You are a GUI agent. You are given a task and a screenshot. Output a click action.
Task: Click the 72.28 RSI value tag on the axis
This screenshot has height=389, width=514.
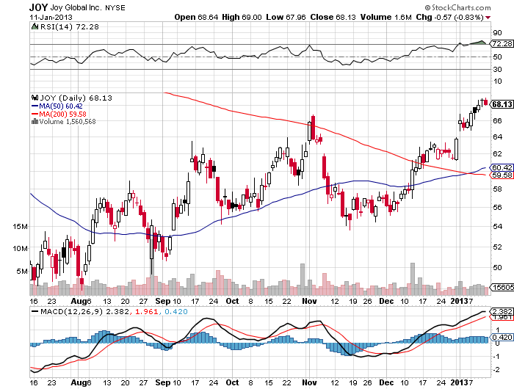pyautogui.click(x=502, y=43)
